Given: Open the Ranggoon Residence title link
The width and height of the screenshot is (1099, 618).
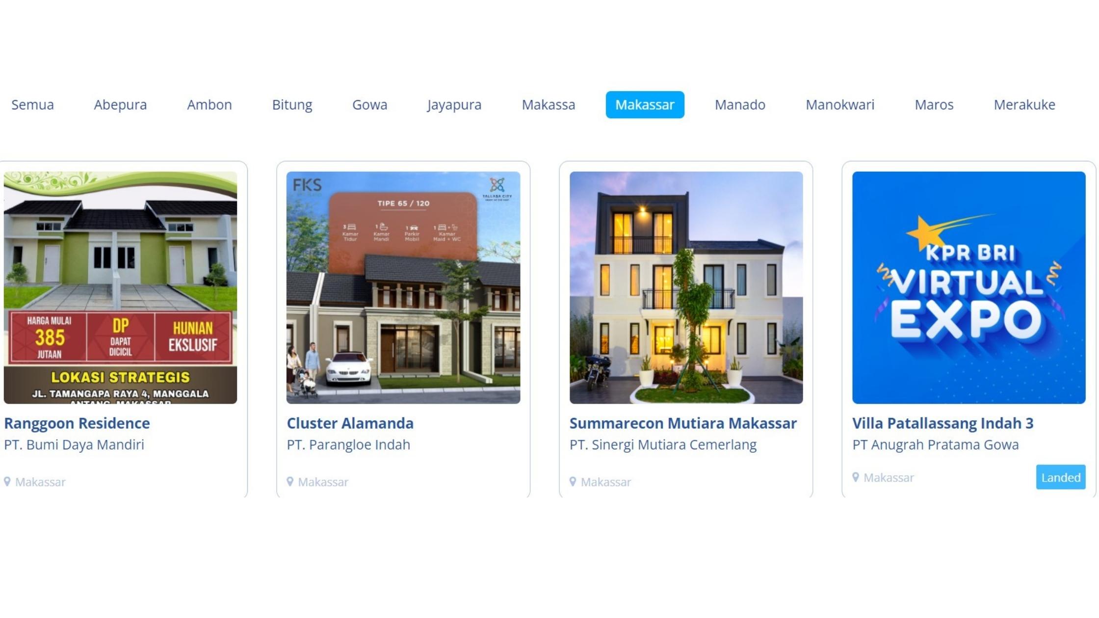Looking at the screenshot, I should pos(77,423).
